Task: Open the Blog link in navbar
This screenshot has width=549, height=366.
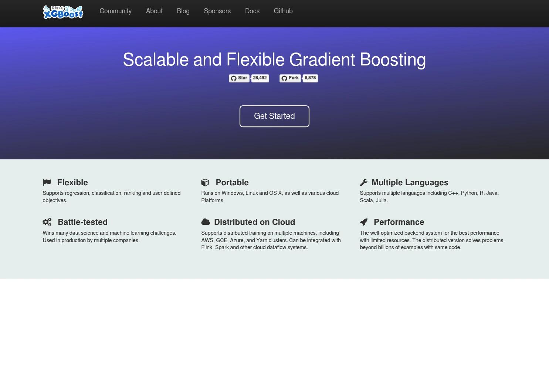Action: 183,11
